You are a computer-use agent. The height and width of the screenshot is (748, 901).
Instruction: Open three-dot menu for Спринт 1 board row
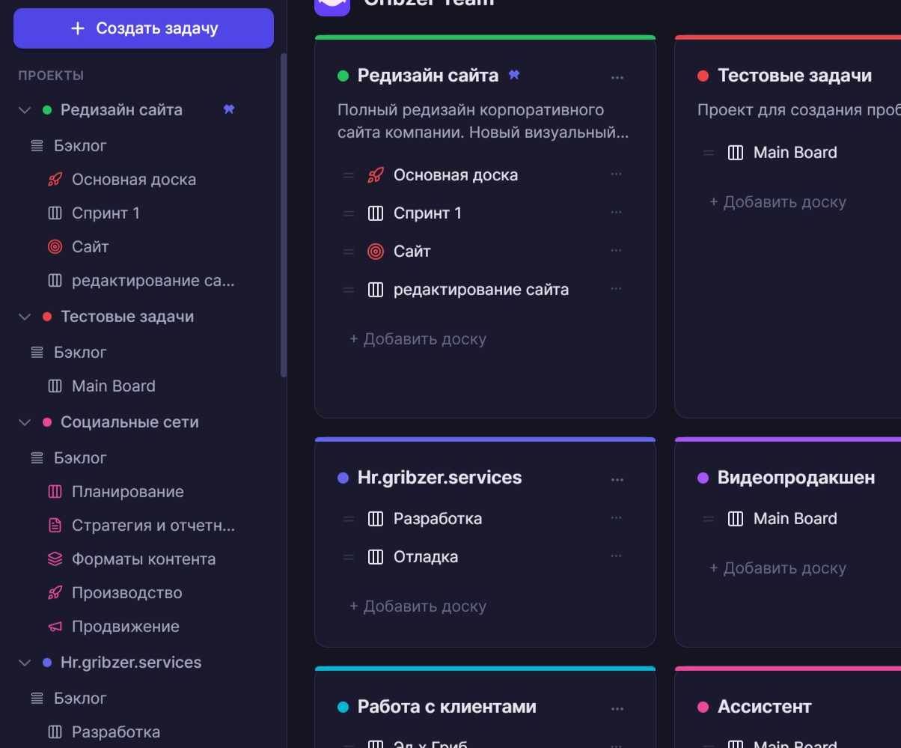(x=616, y=213)
